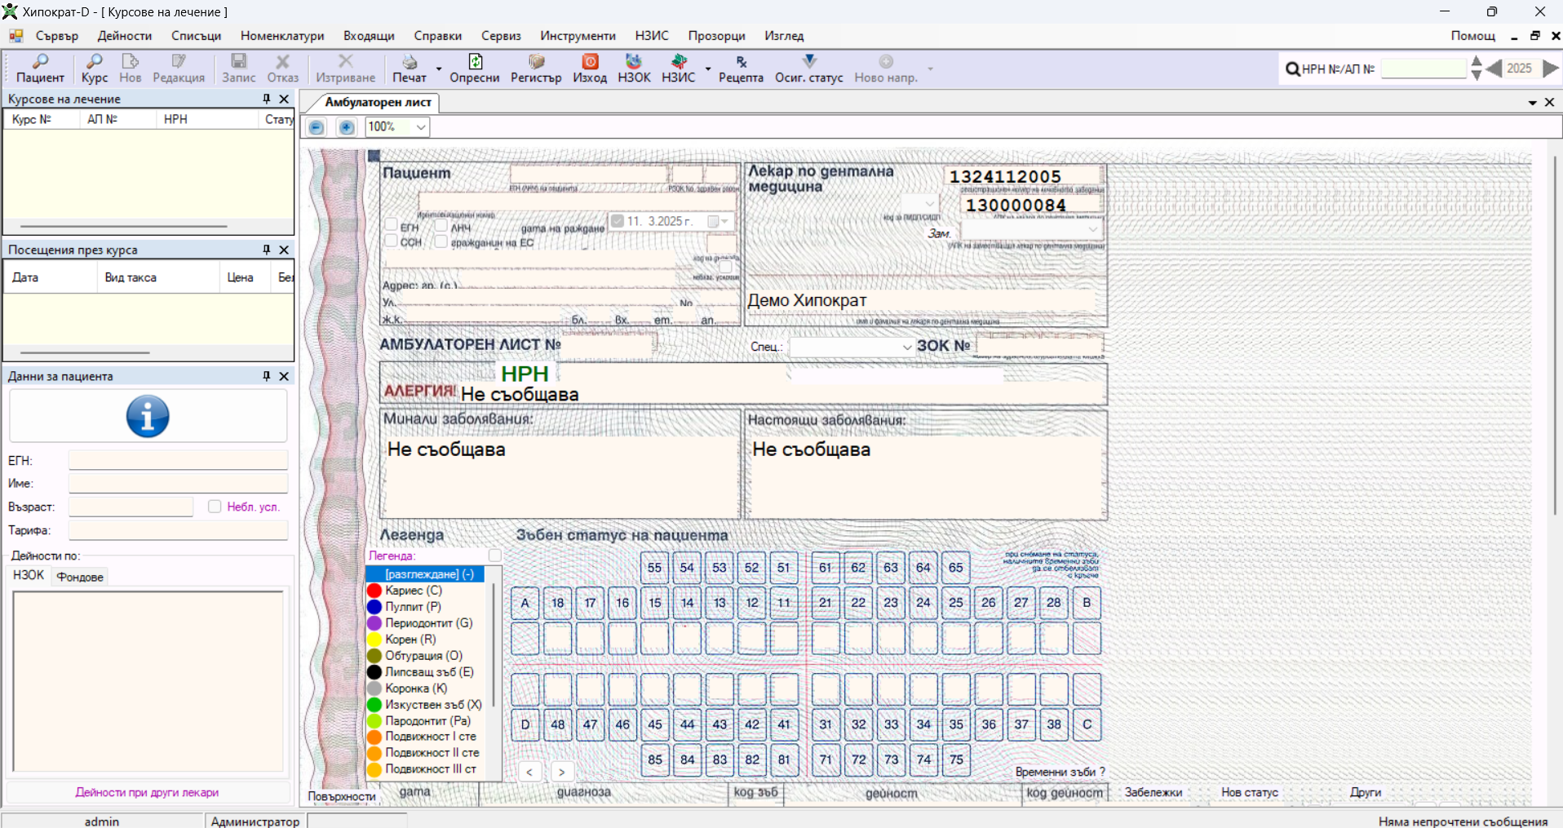Zoom in the ambulatory sheet
Screen dimensions: 1563x828
[347, 127]
